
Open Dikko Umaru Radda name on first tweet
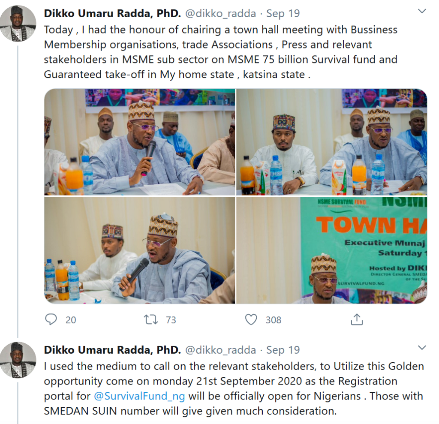112,13
